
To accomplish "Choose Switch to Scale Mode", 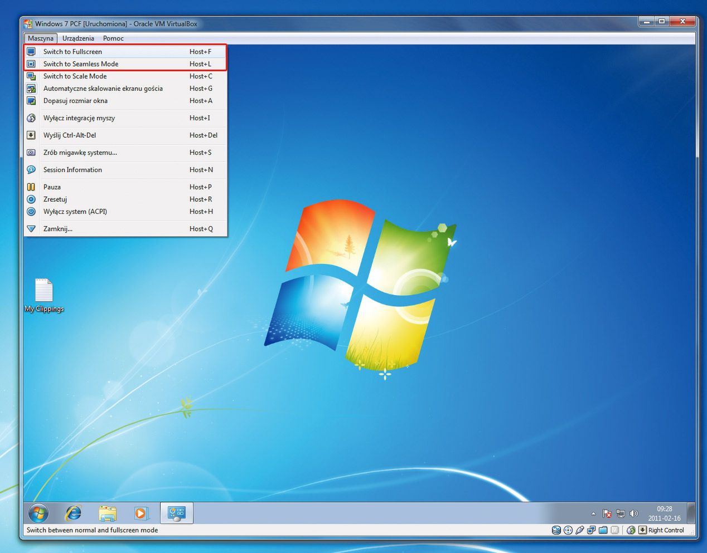I will (125, 76).
